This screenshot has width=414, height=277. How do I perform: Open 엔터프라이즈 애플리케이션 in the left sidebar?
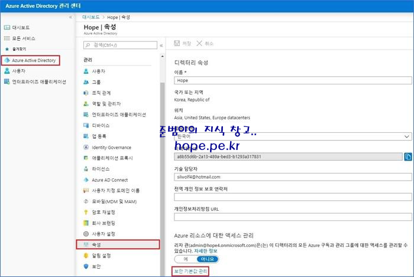pyautogui.click(x=35, y=82)
